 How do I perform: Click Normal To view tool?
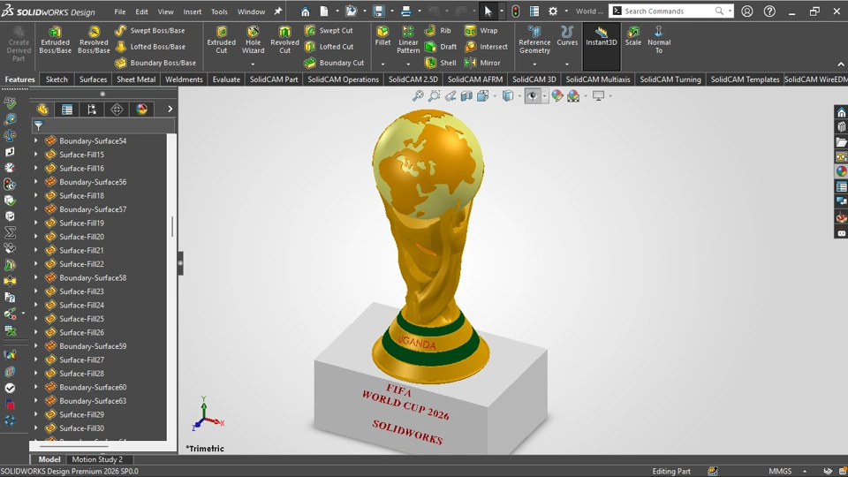[659, 40]
